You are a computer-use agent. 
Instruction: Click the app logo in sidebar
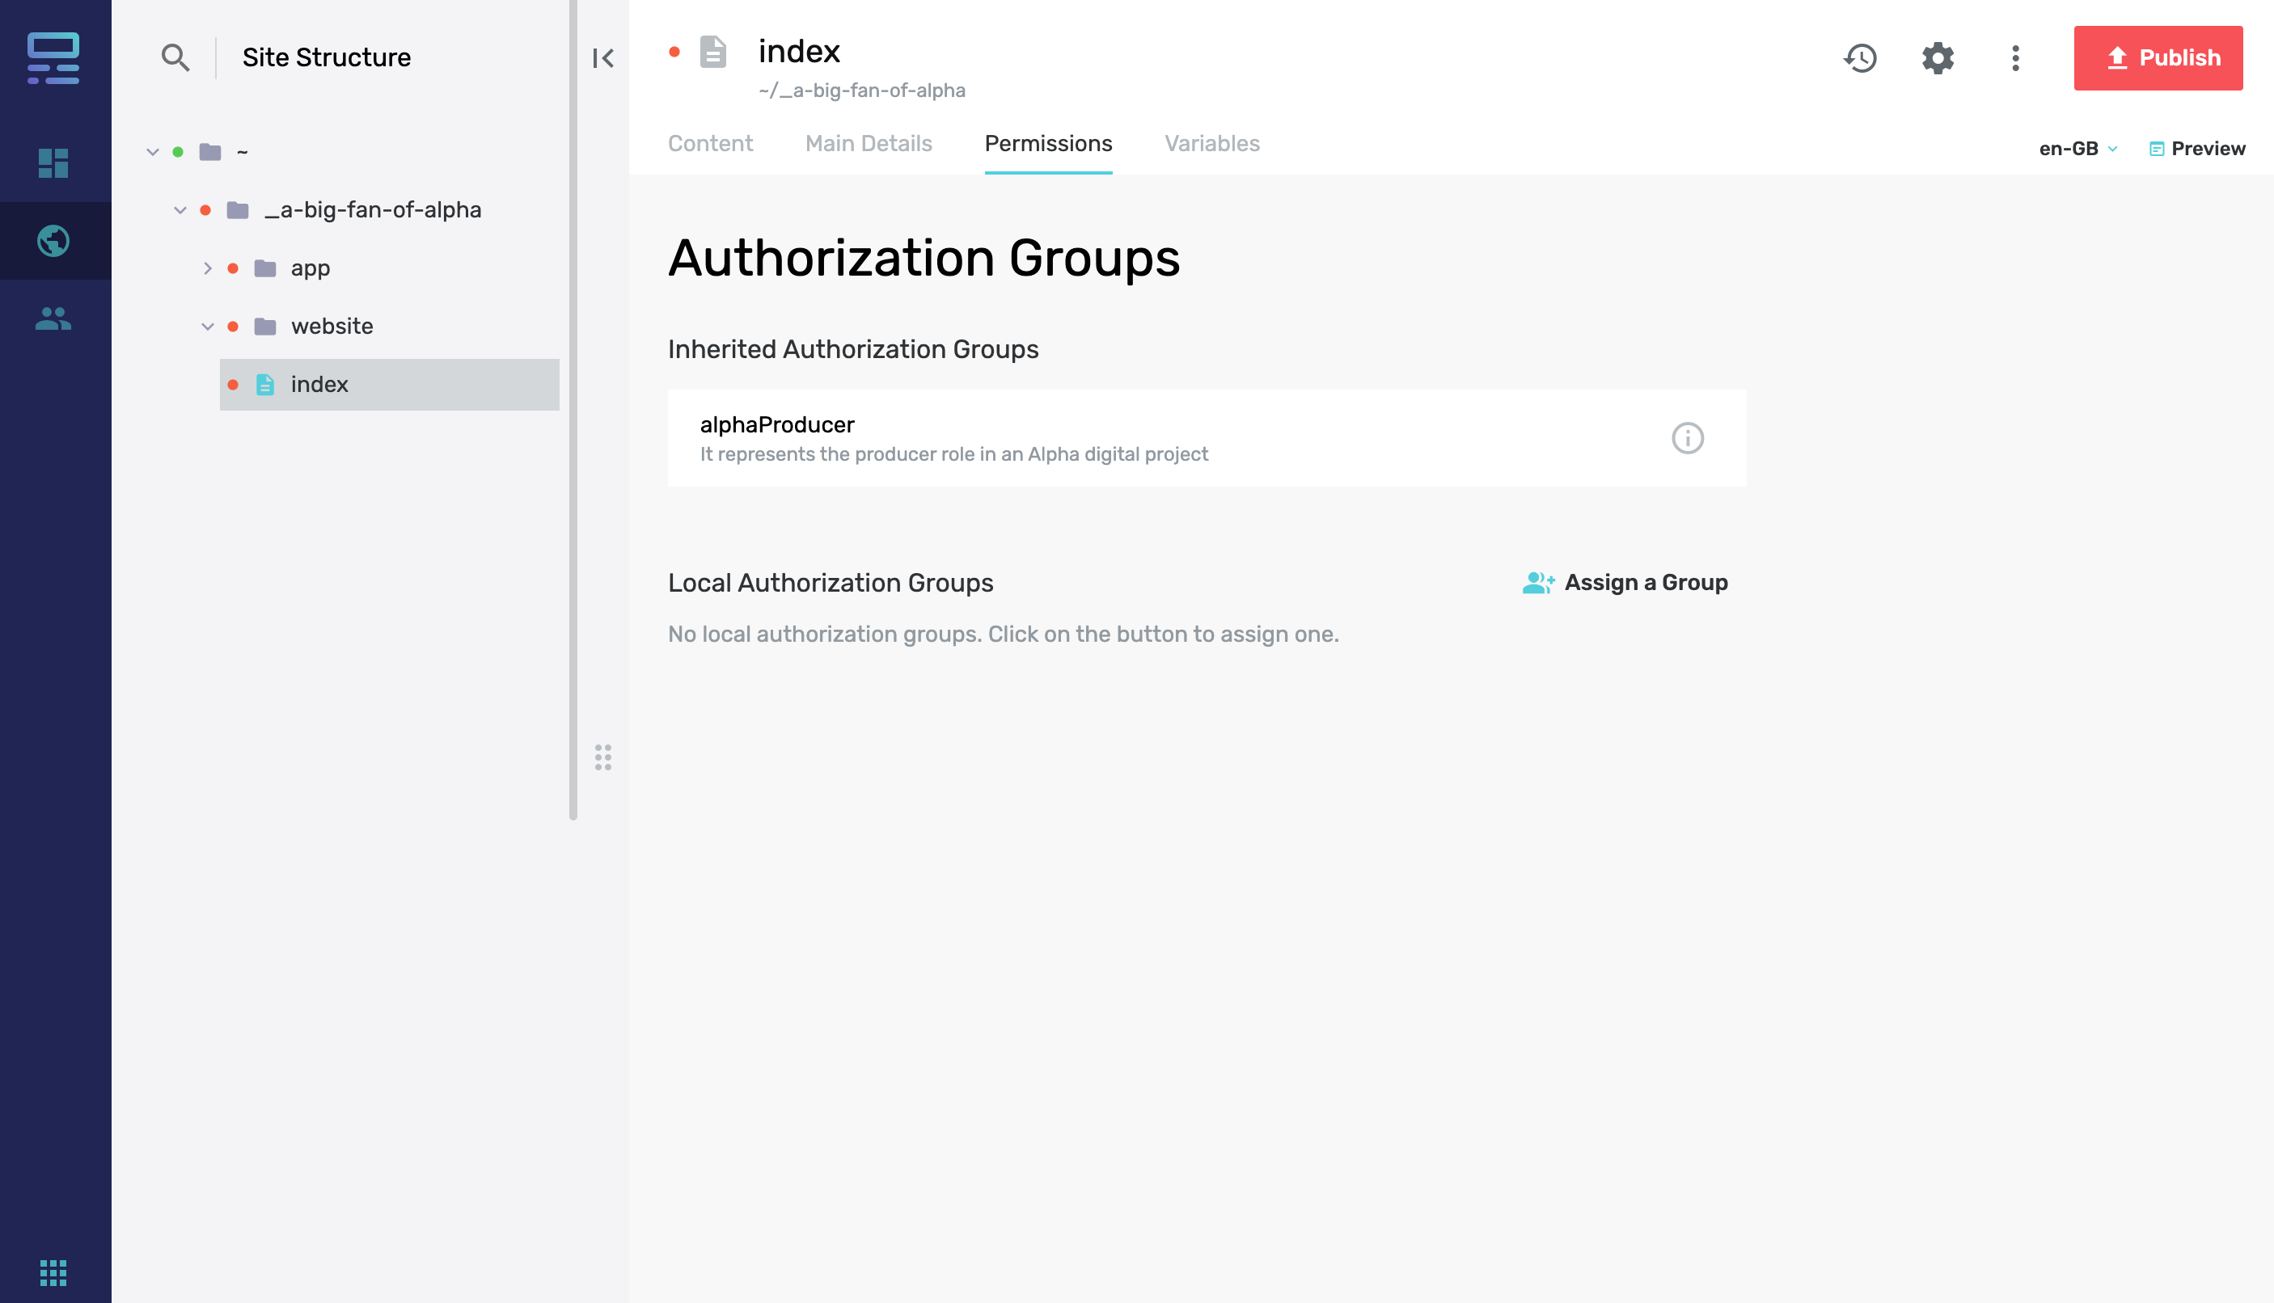point(53,58)
